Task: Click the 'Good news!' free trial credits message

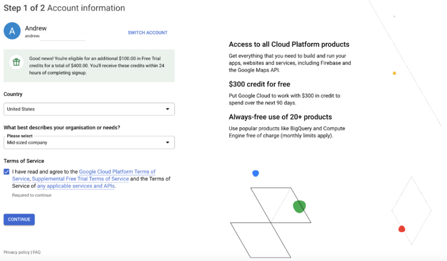Action: (x=97, y=65)
